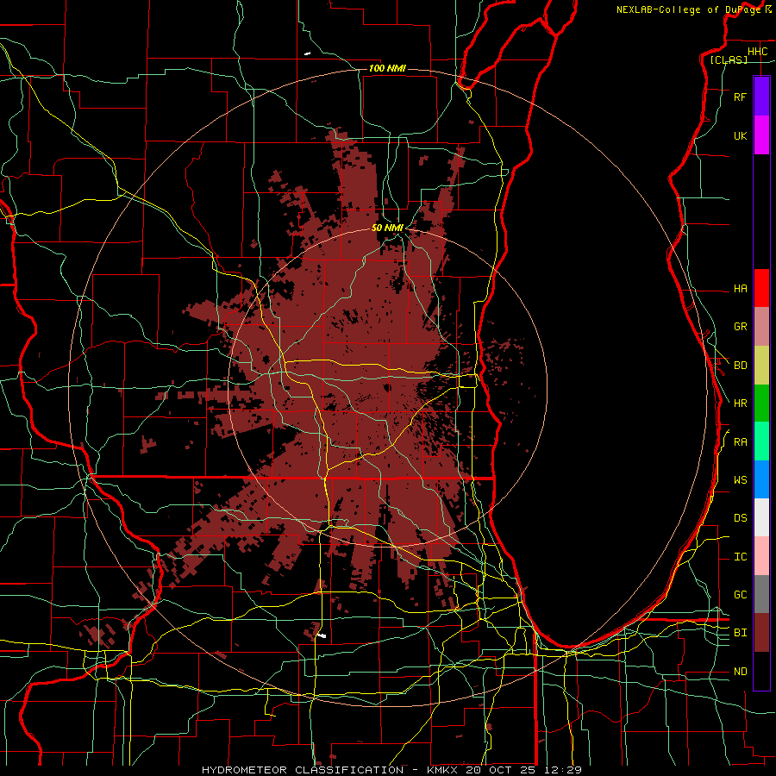
Task: Click the "12:29" timestamp in footer
Action: (565, 770)
